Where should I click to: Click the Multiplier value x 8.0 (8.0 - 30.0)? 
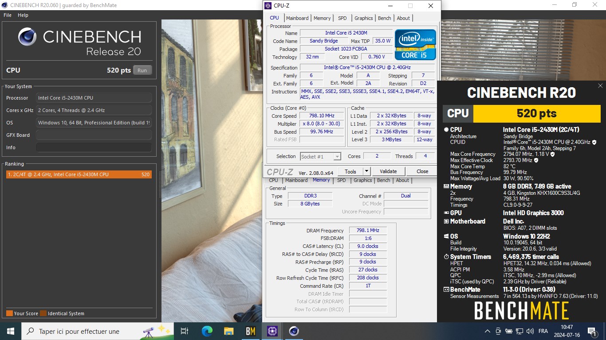(x=322, y=124)
